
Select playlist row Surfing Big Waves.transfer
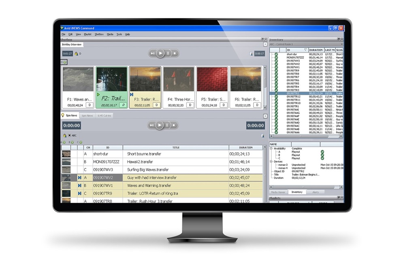click(162, 170)
